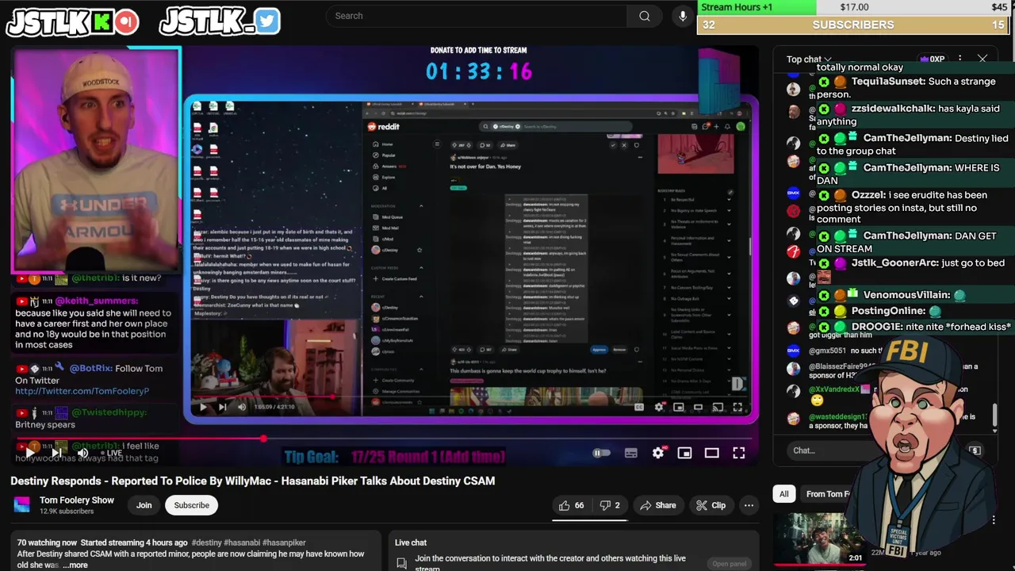
Task: Dislike the video with thumbs down
Action: click(610, 505)
